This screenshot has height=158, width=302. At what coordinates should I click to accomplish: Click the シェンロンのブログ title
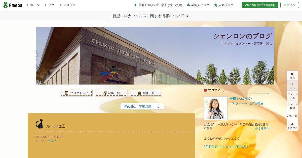pyautogui.click(x=242, y=36)
